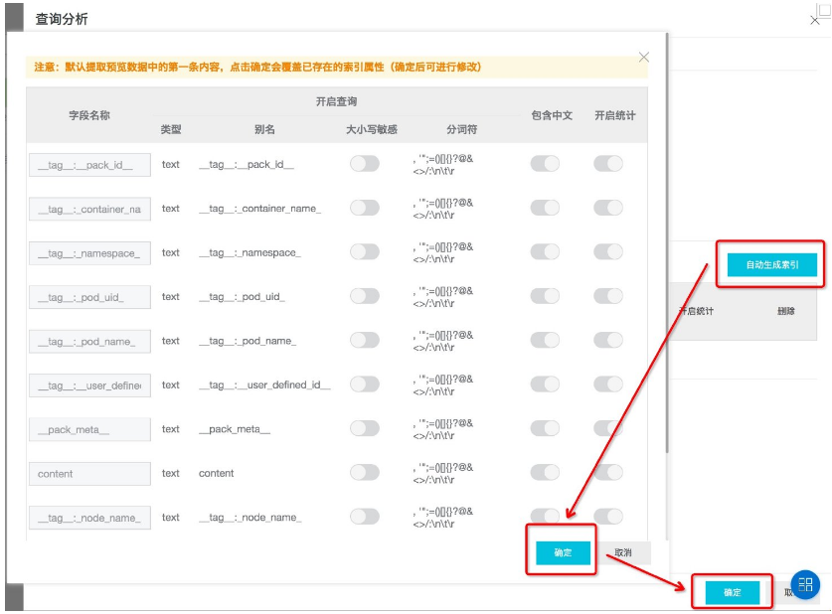Edit the content field name input
The image size is (832, 614).
tap(89, 474)
